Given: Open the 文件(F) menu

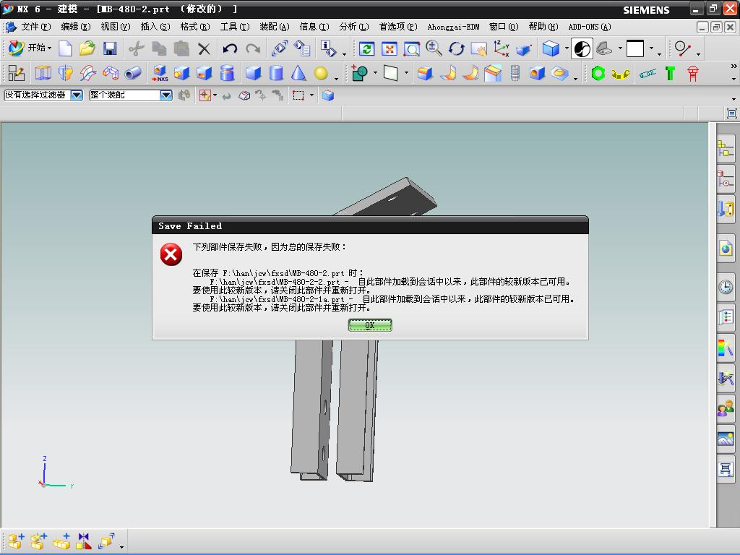Looking at the screenshot, I should [36, 27].
